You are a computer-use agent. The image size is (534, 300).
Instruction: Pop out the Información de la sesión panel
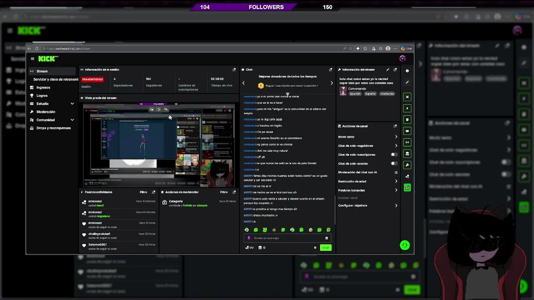point(234,70)
